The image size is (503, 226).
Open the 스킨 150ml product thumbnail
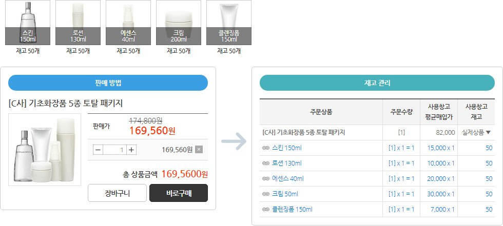(28, 23)
